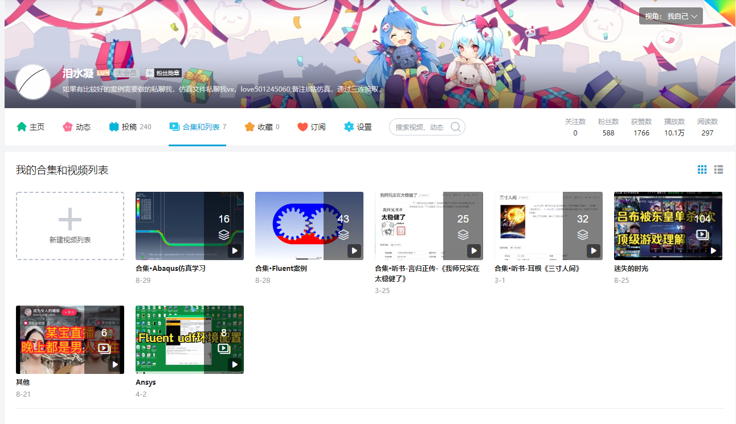This screenshot has height=424, width=736.
Task: Click the 合集·Abaqus仿真学习 title link
Action: point(170,268)
